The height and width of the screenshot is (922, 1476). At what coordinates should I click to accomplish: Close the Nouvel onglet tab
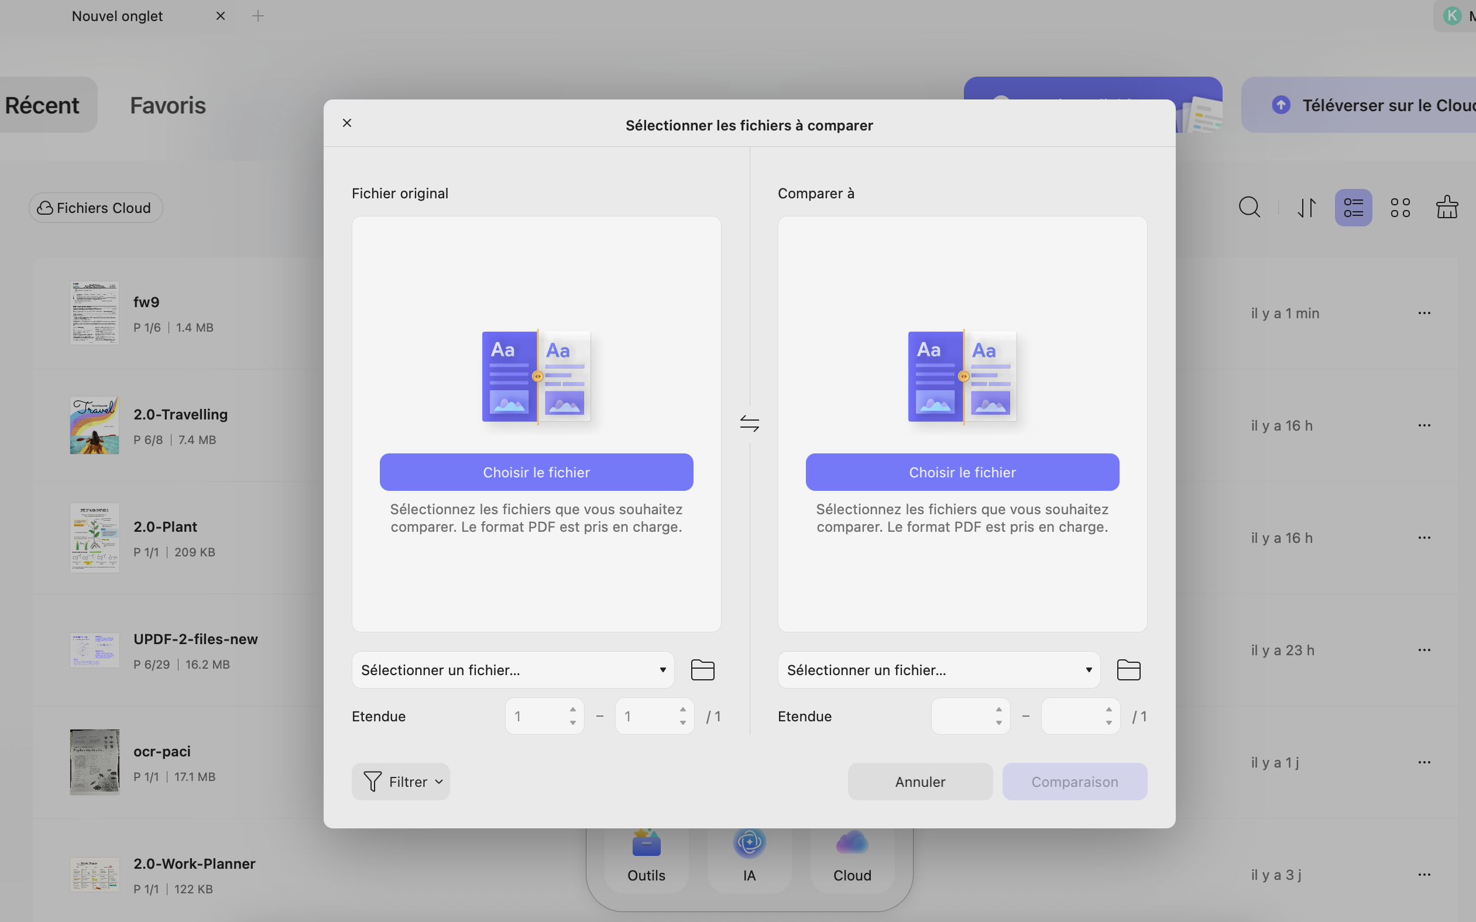tap(221, 16)
